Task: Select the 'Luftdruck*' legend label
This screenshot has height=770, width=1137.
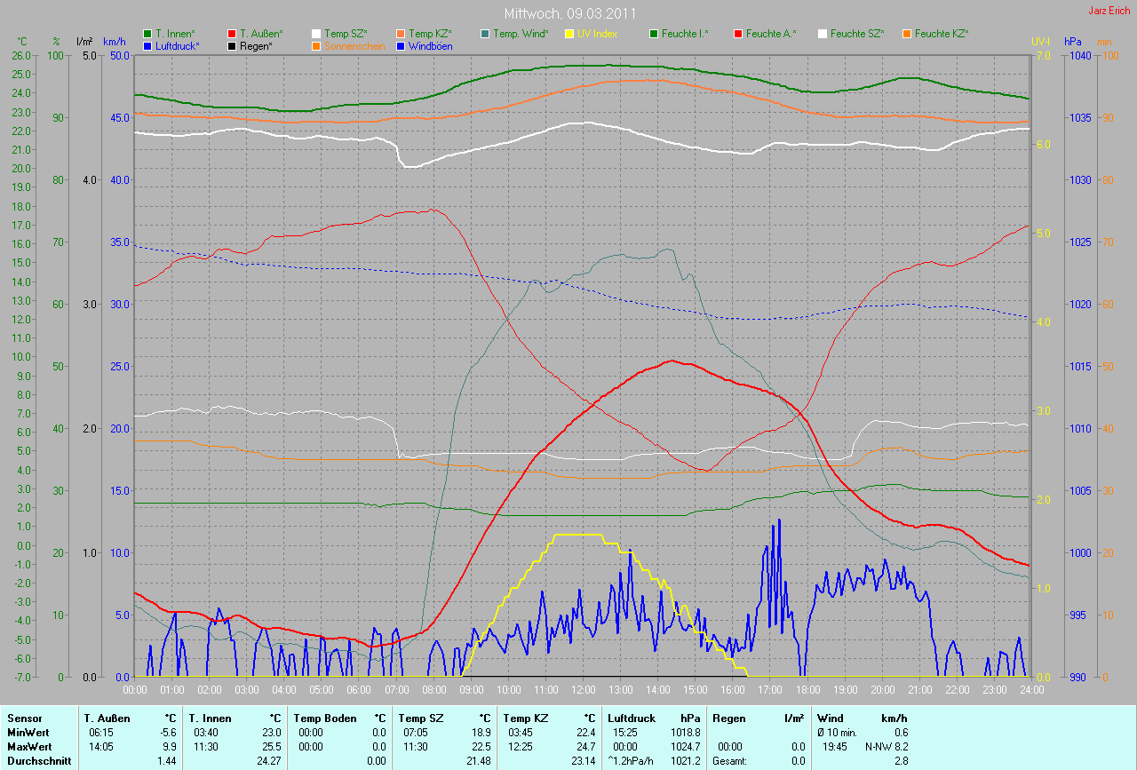Action: pos(178,45)
